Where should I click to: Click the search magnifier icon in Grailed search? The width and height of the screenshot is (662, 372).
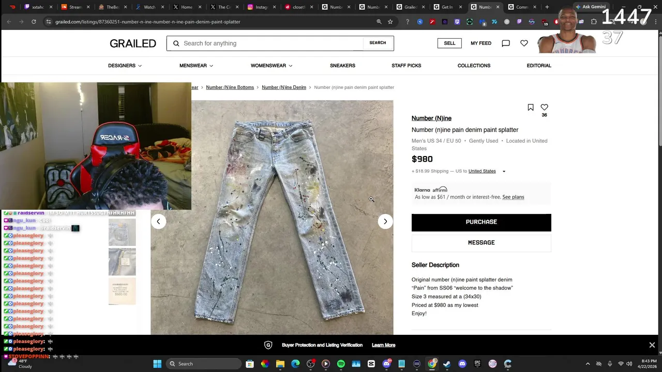pos(176,43)
